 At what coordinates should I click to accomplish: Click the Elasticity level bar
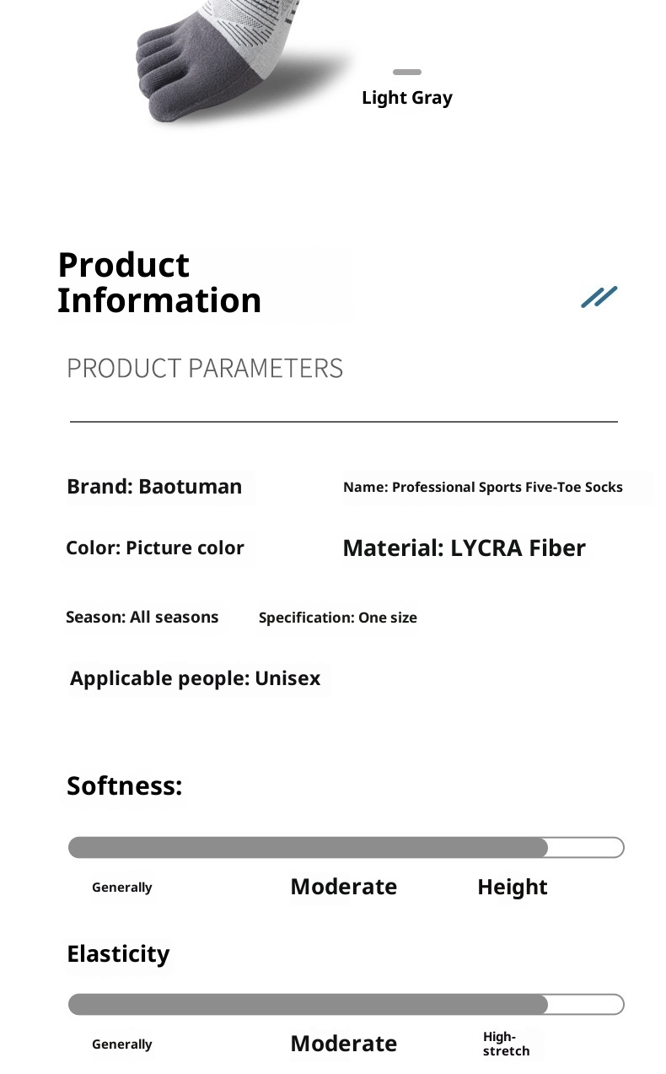[x=346, y=1004]
